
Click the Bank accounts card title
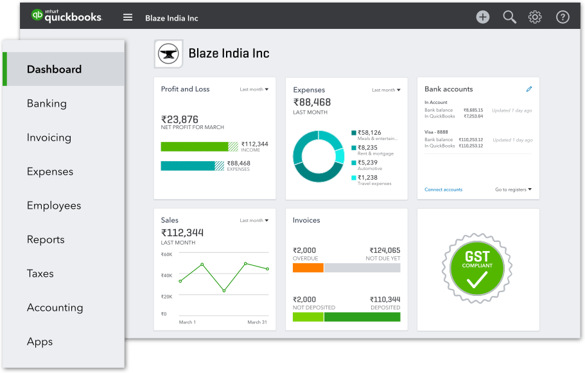(x=448, y=89)
